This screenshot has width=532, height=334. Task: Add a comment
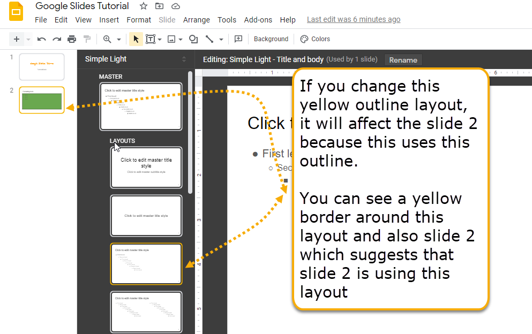click(x=238, y=39)
